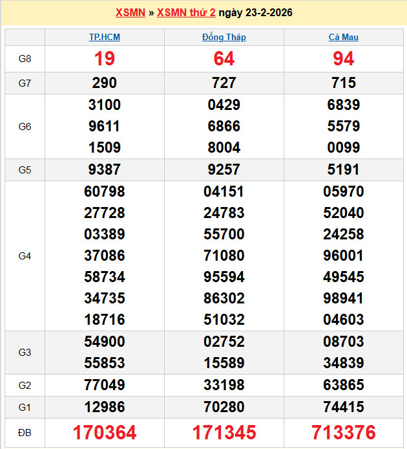
Task: Click G3 number 54900 for TP.HCM
Action: (x=105, y=341)
